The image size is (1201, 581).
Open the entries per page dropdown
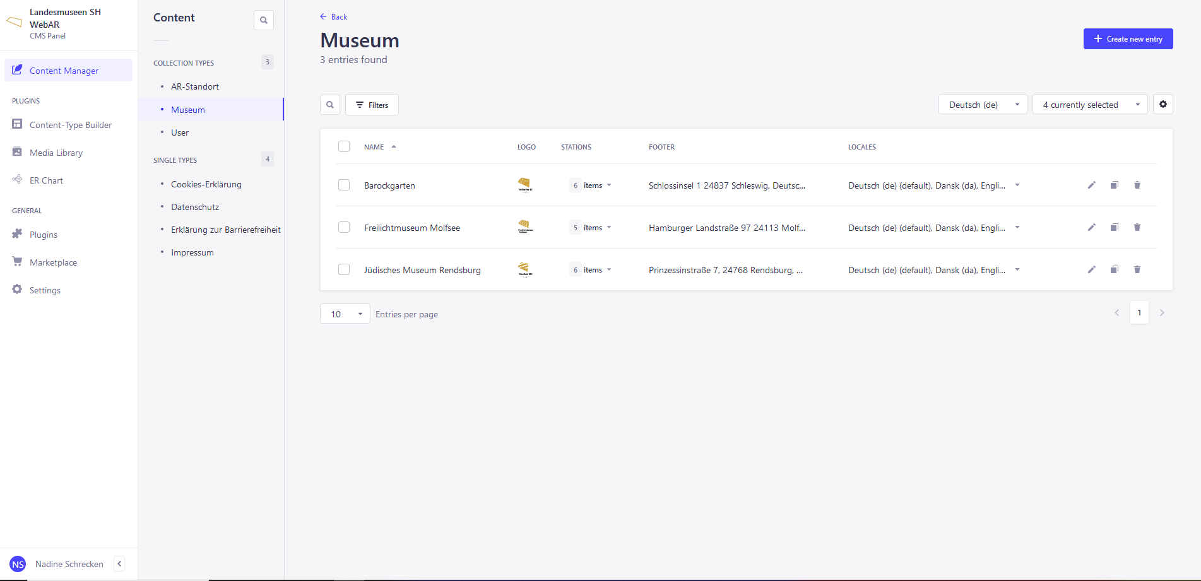pyautogui.click(x=345, y=314)
